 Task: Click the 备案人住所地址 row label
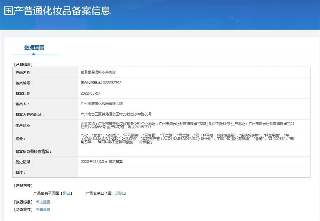coord(30,114)
